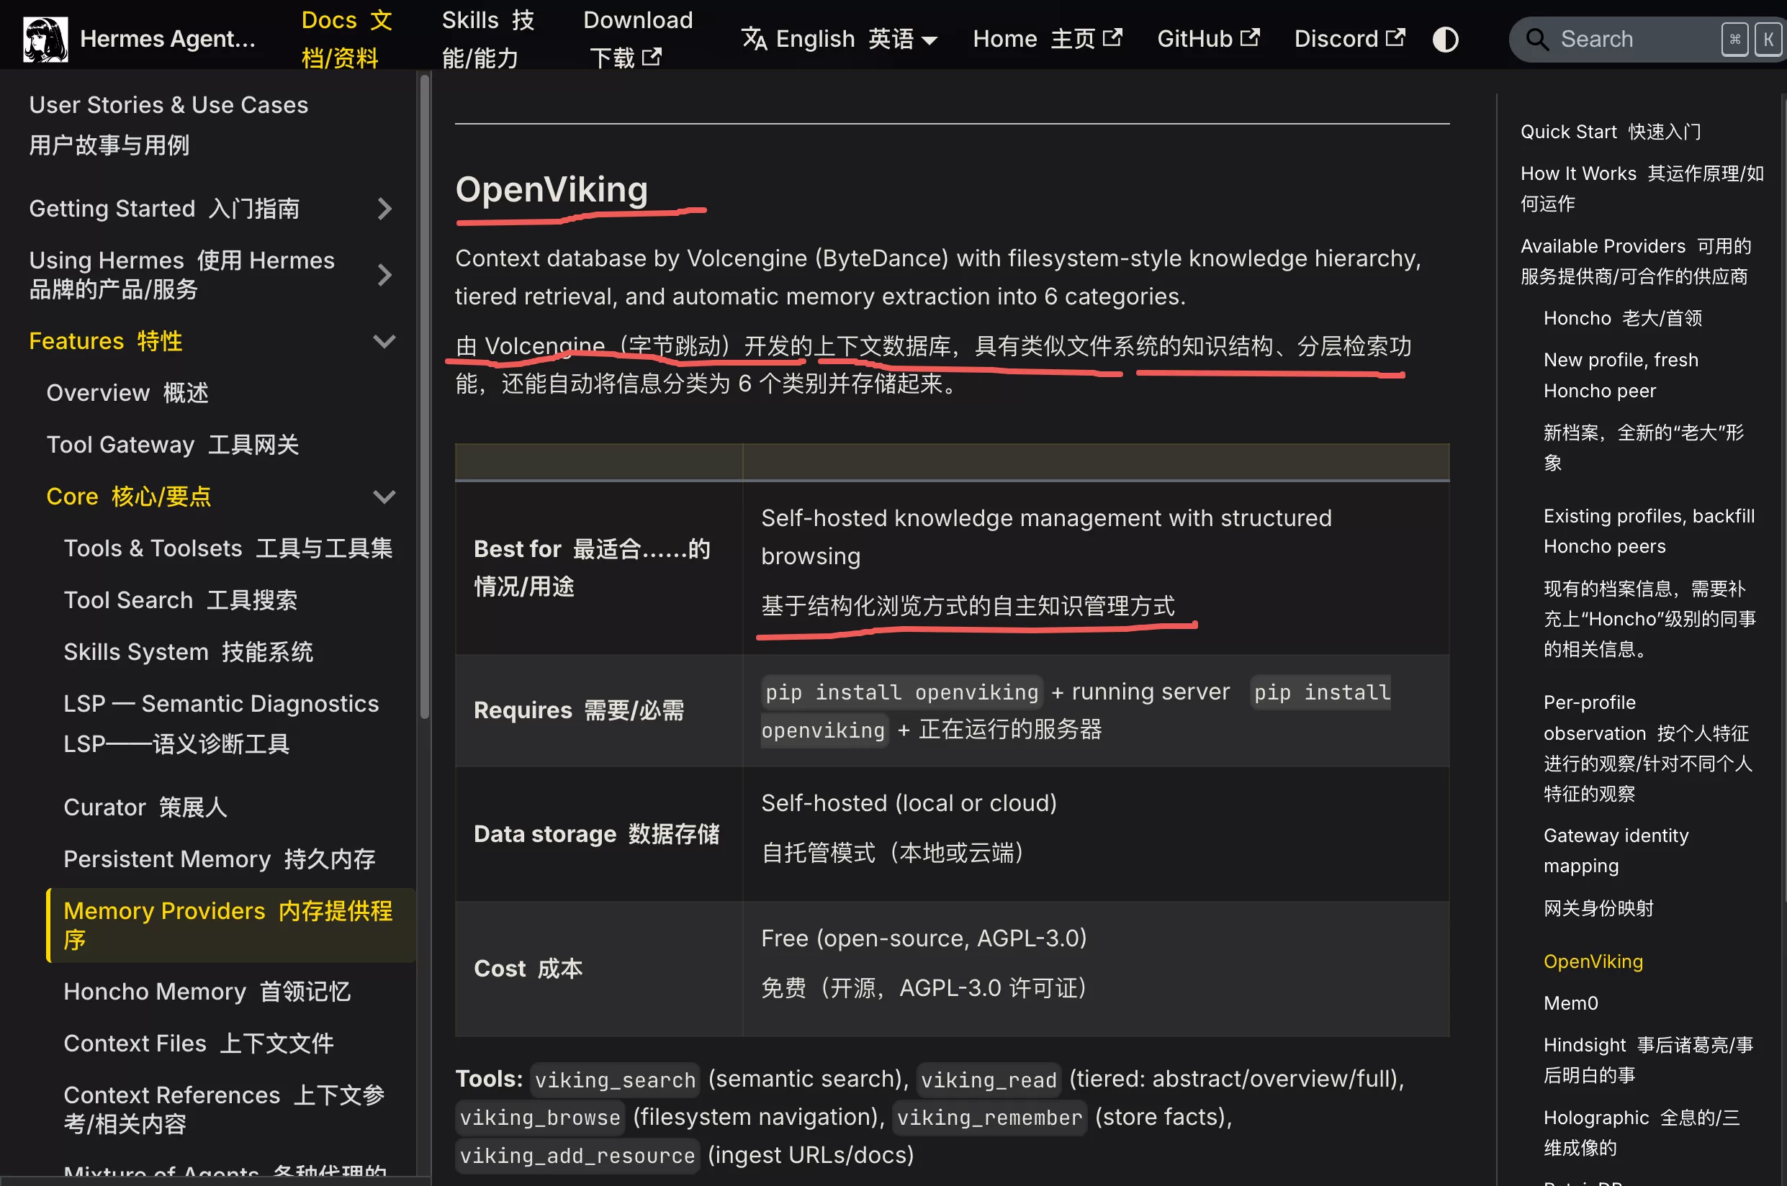
Task: Click the OpenViking table-of-contents entry
Action: point(1593,961)
